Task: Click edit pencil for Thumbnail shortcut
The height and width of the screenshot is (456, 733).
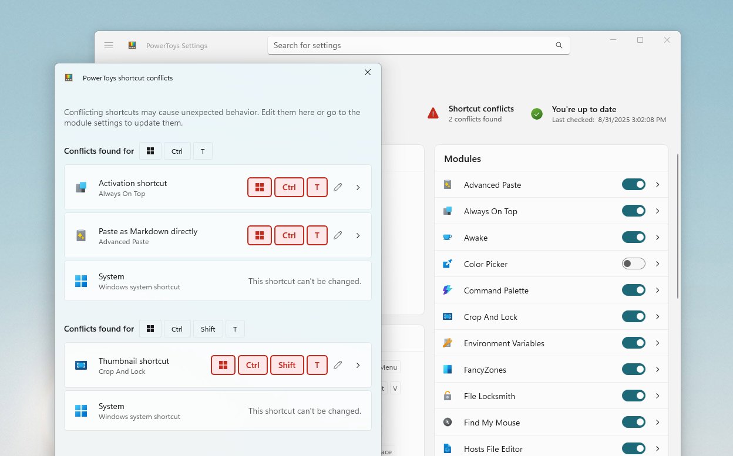Action: (x=338, y=365)
